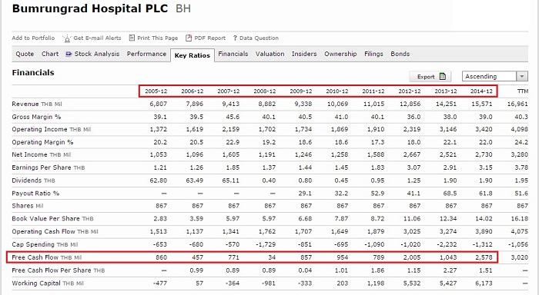Click the TTM column header
The width and height of the screenshot is (539, 295).
click(523, 91)
